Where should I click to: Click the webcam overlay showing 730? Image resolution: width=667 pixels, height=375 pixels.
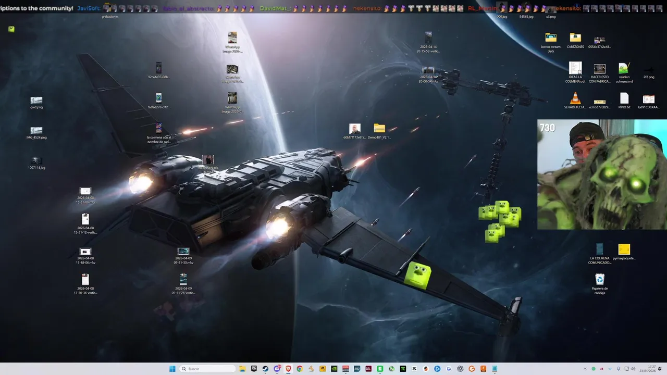[602, 174]
